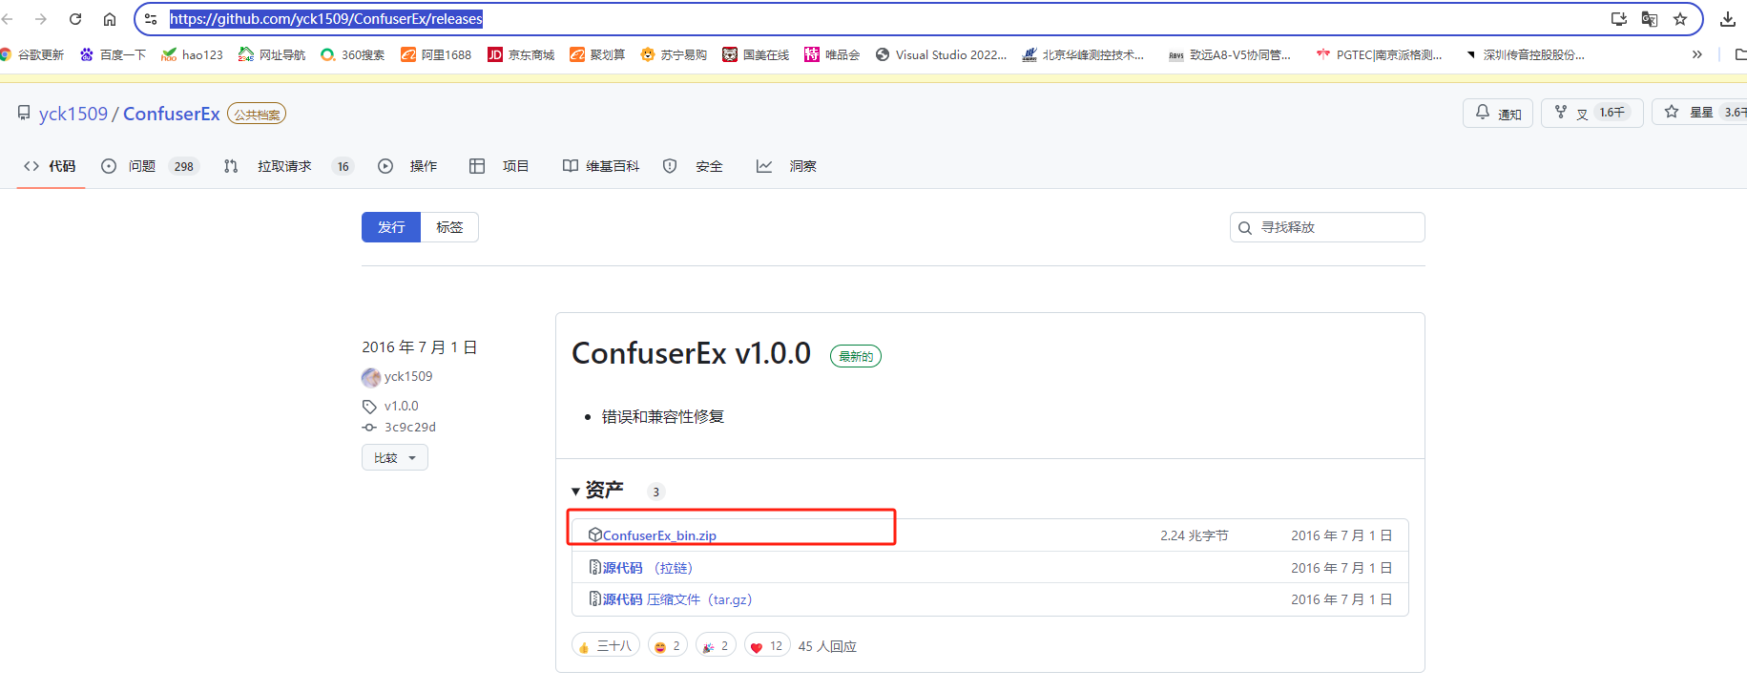Click the browser home icon
1747x692 pixels.
[x=110, y=19]
